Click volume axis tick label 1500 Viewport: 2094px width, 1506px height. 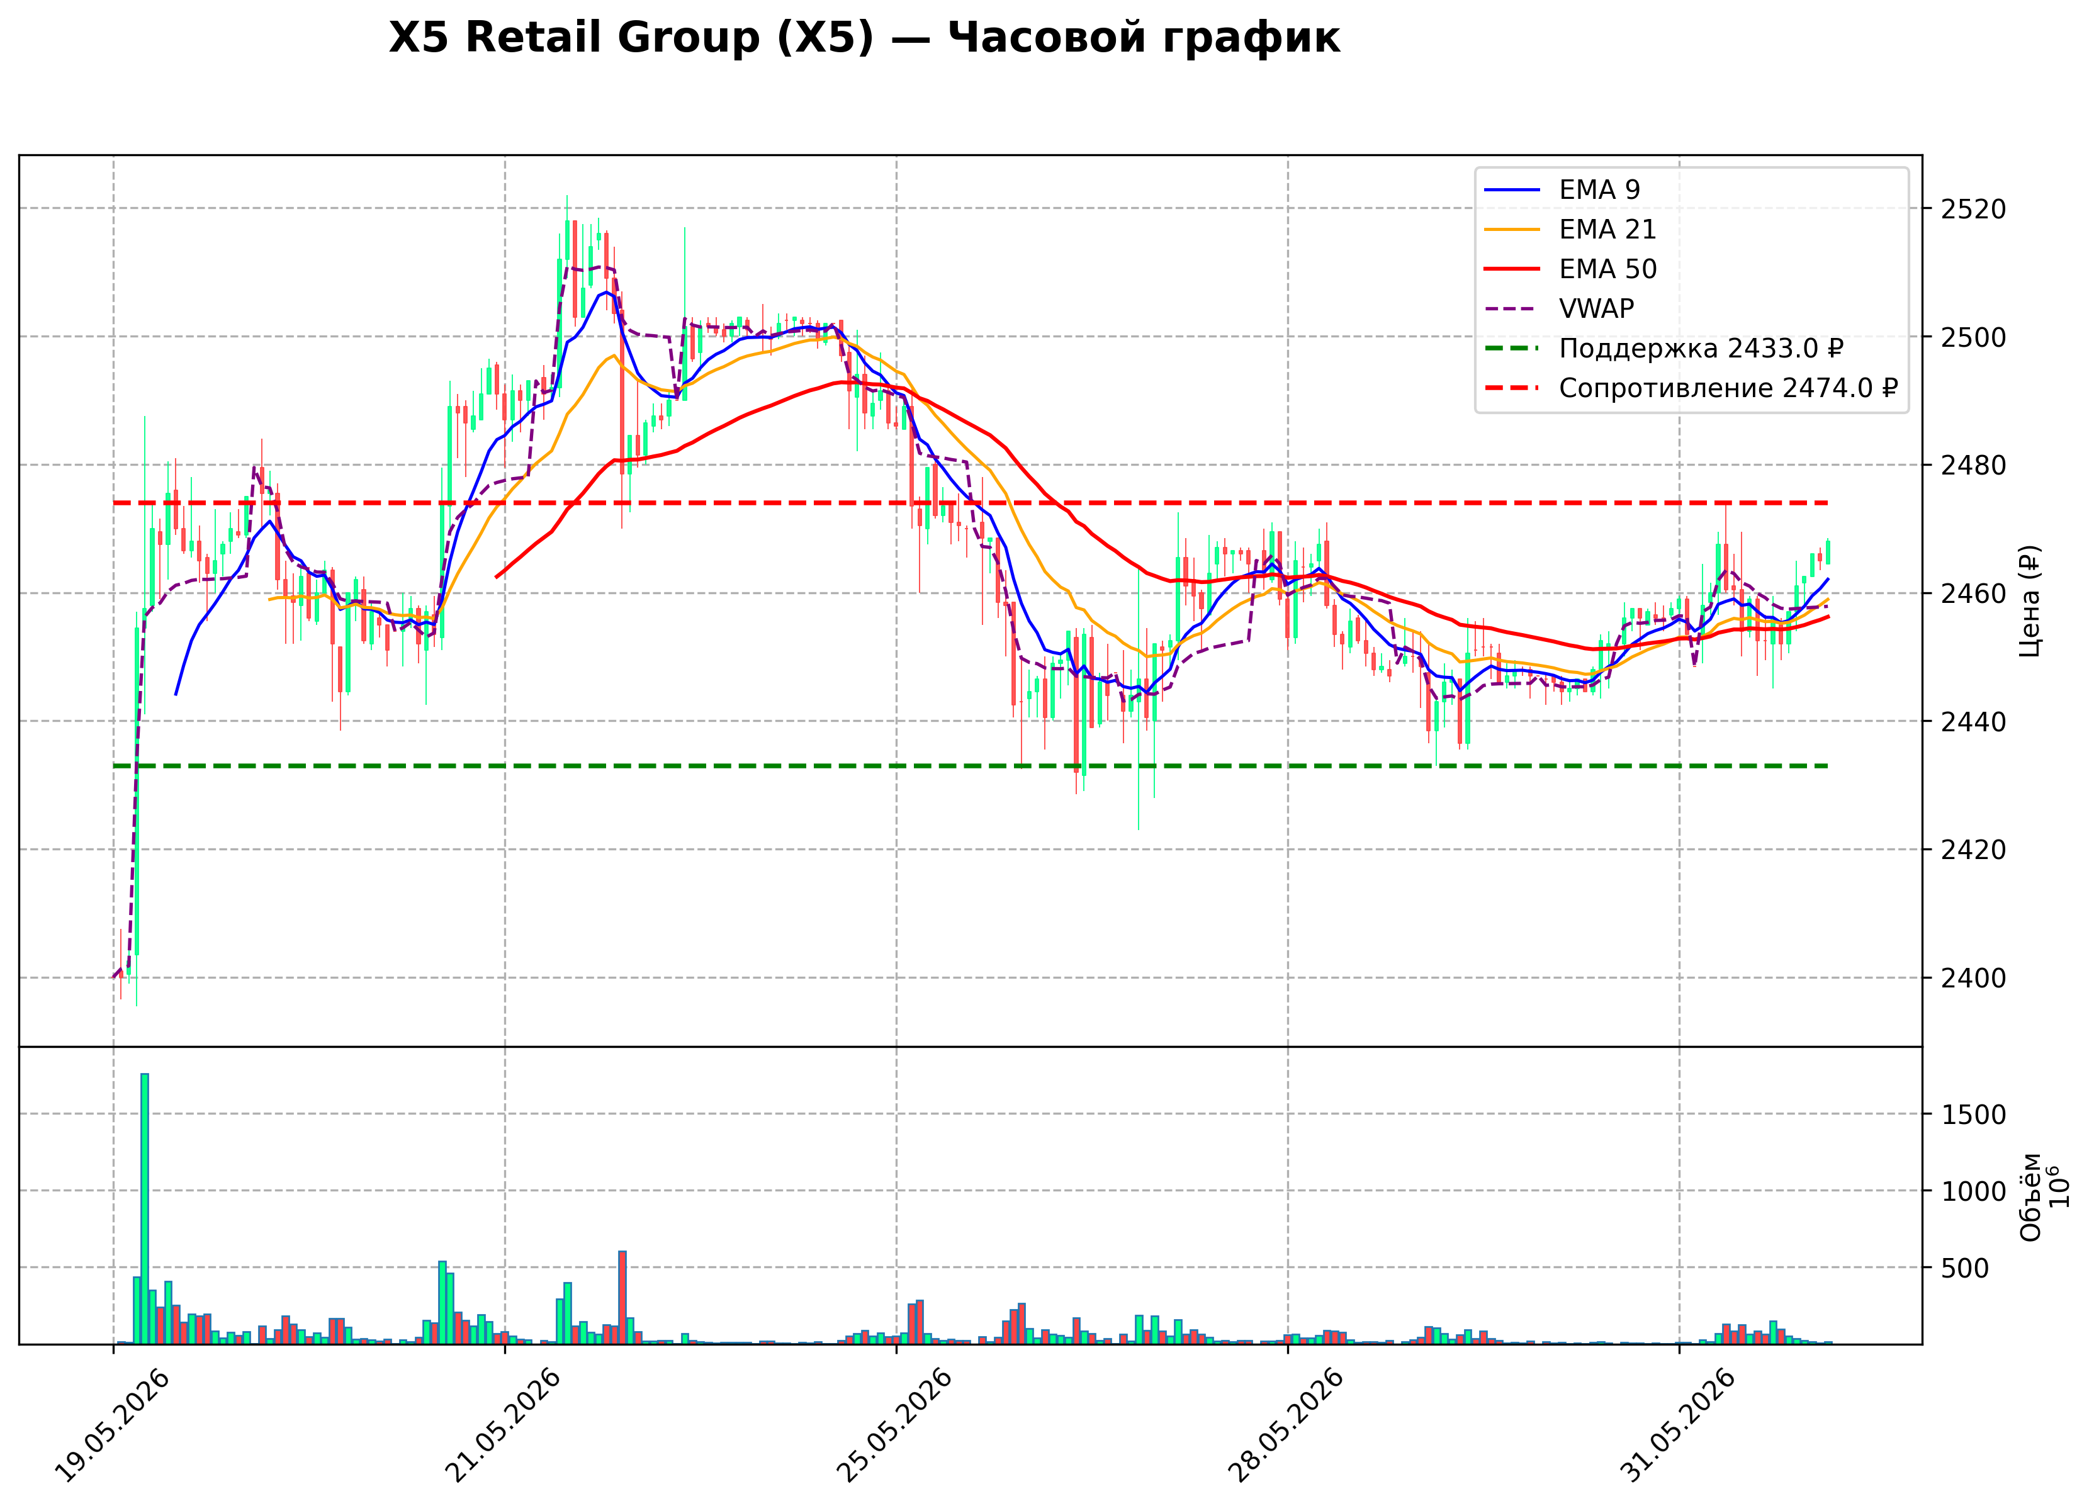click(1973, 1115)
